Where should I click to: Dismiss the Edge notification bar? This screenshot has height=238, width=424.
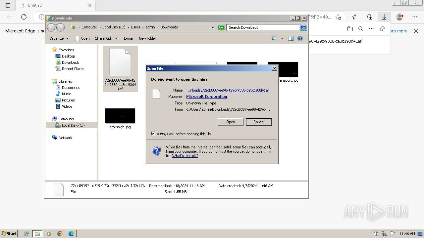tap(416, 31)
